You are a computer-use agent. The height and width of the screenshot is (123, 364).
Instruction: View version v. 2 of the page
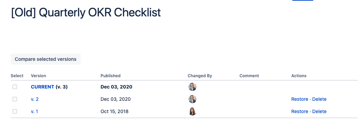(35, 99)
